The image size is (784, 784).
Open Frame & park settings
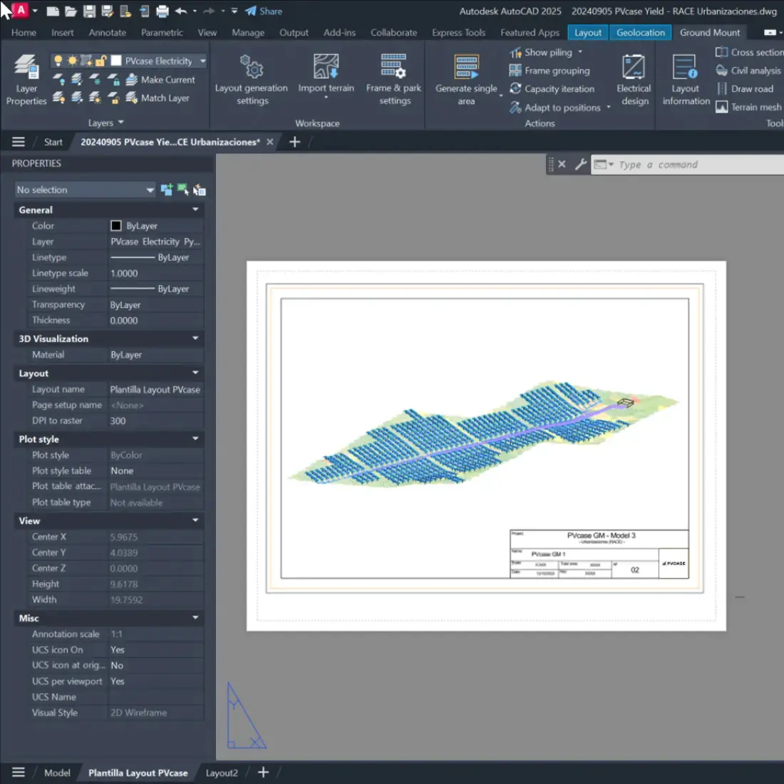(x=393, y=78)
